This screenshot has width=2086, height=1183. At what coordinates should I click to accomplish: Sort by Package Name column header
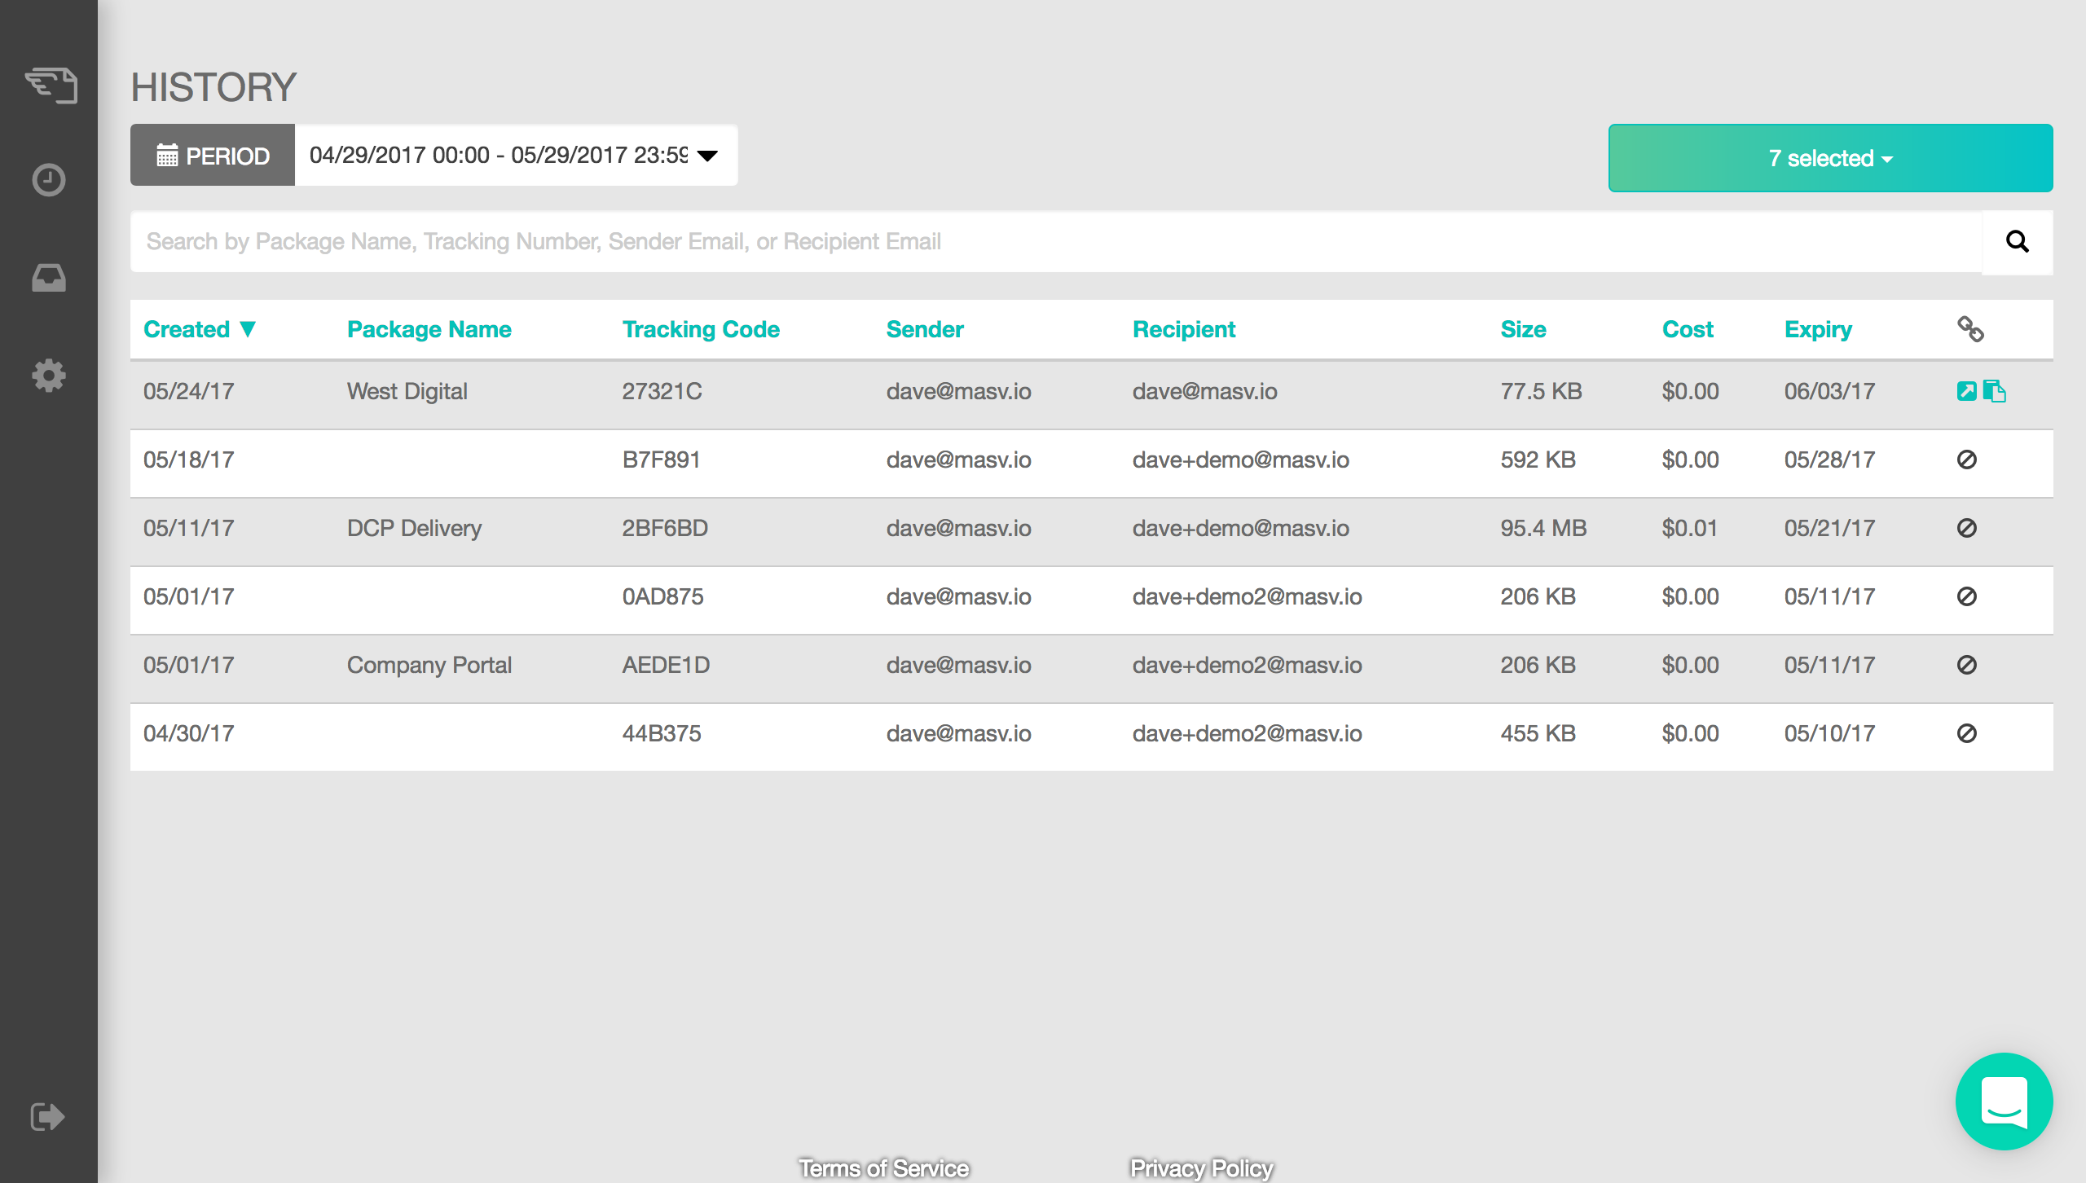point(429,329)
